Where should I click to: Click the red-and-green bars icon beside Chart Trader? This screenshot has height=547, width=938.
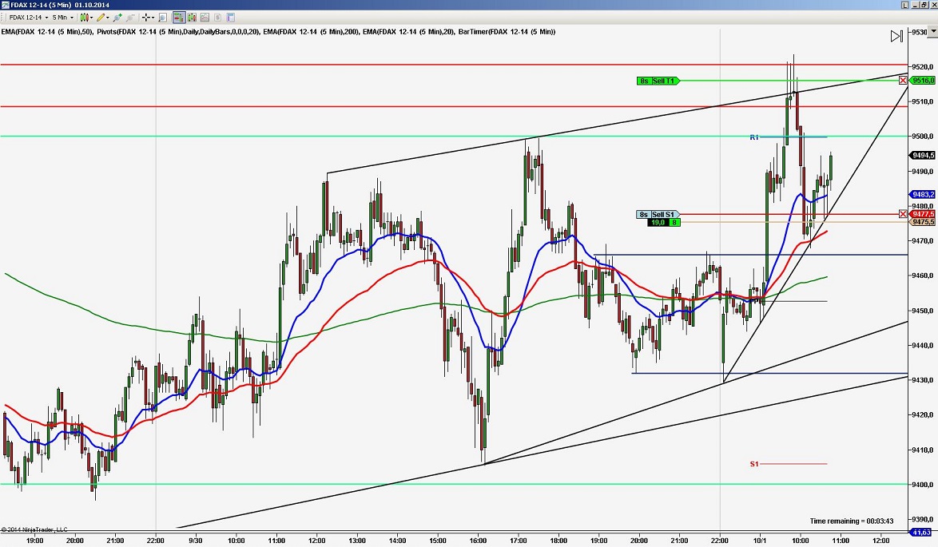coord(192,17)
